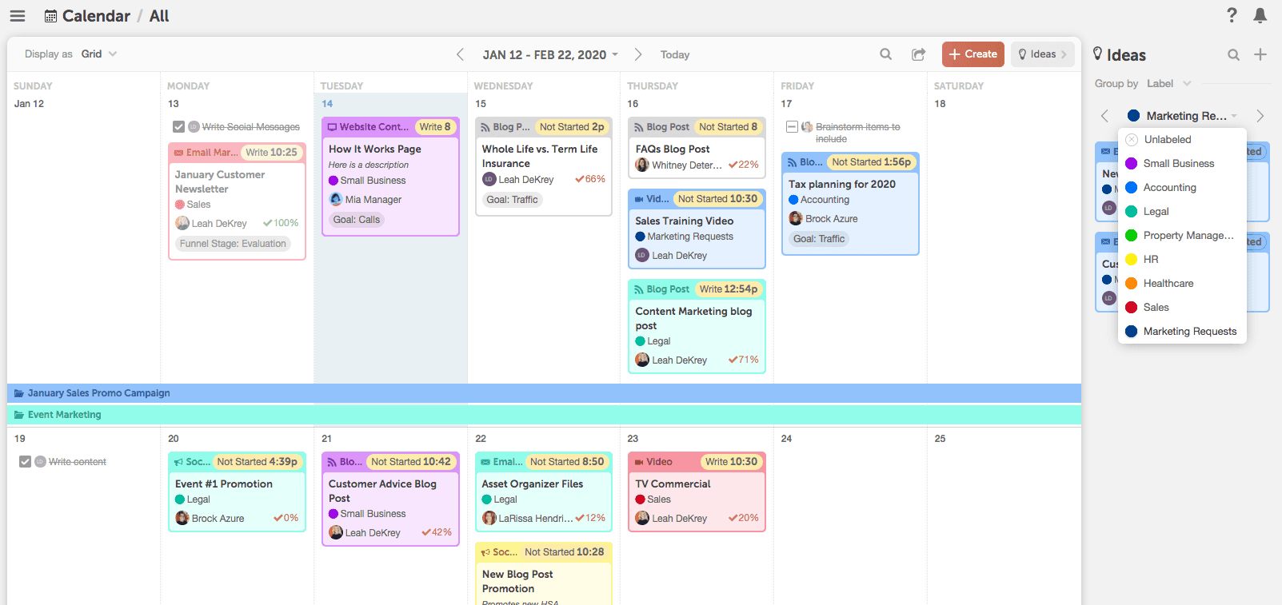Select Property Management label option
1282x605 pixels.
1182,235
